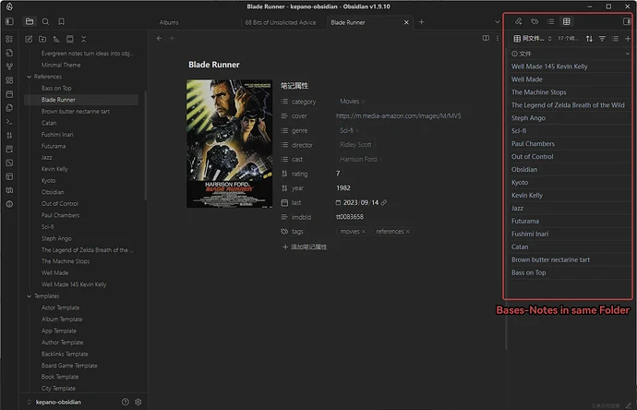Open the help circle icon in ribbon
637x410 pixels.
[9, 204]
